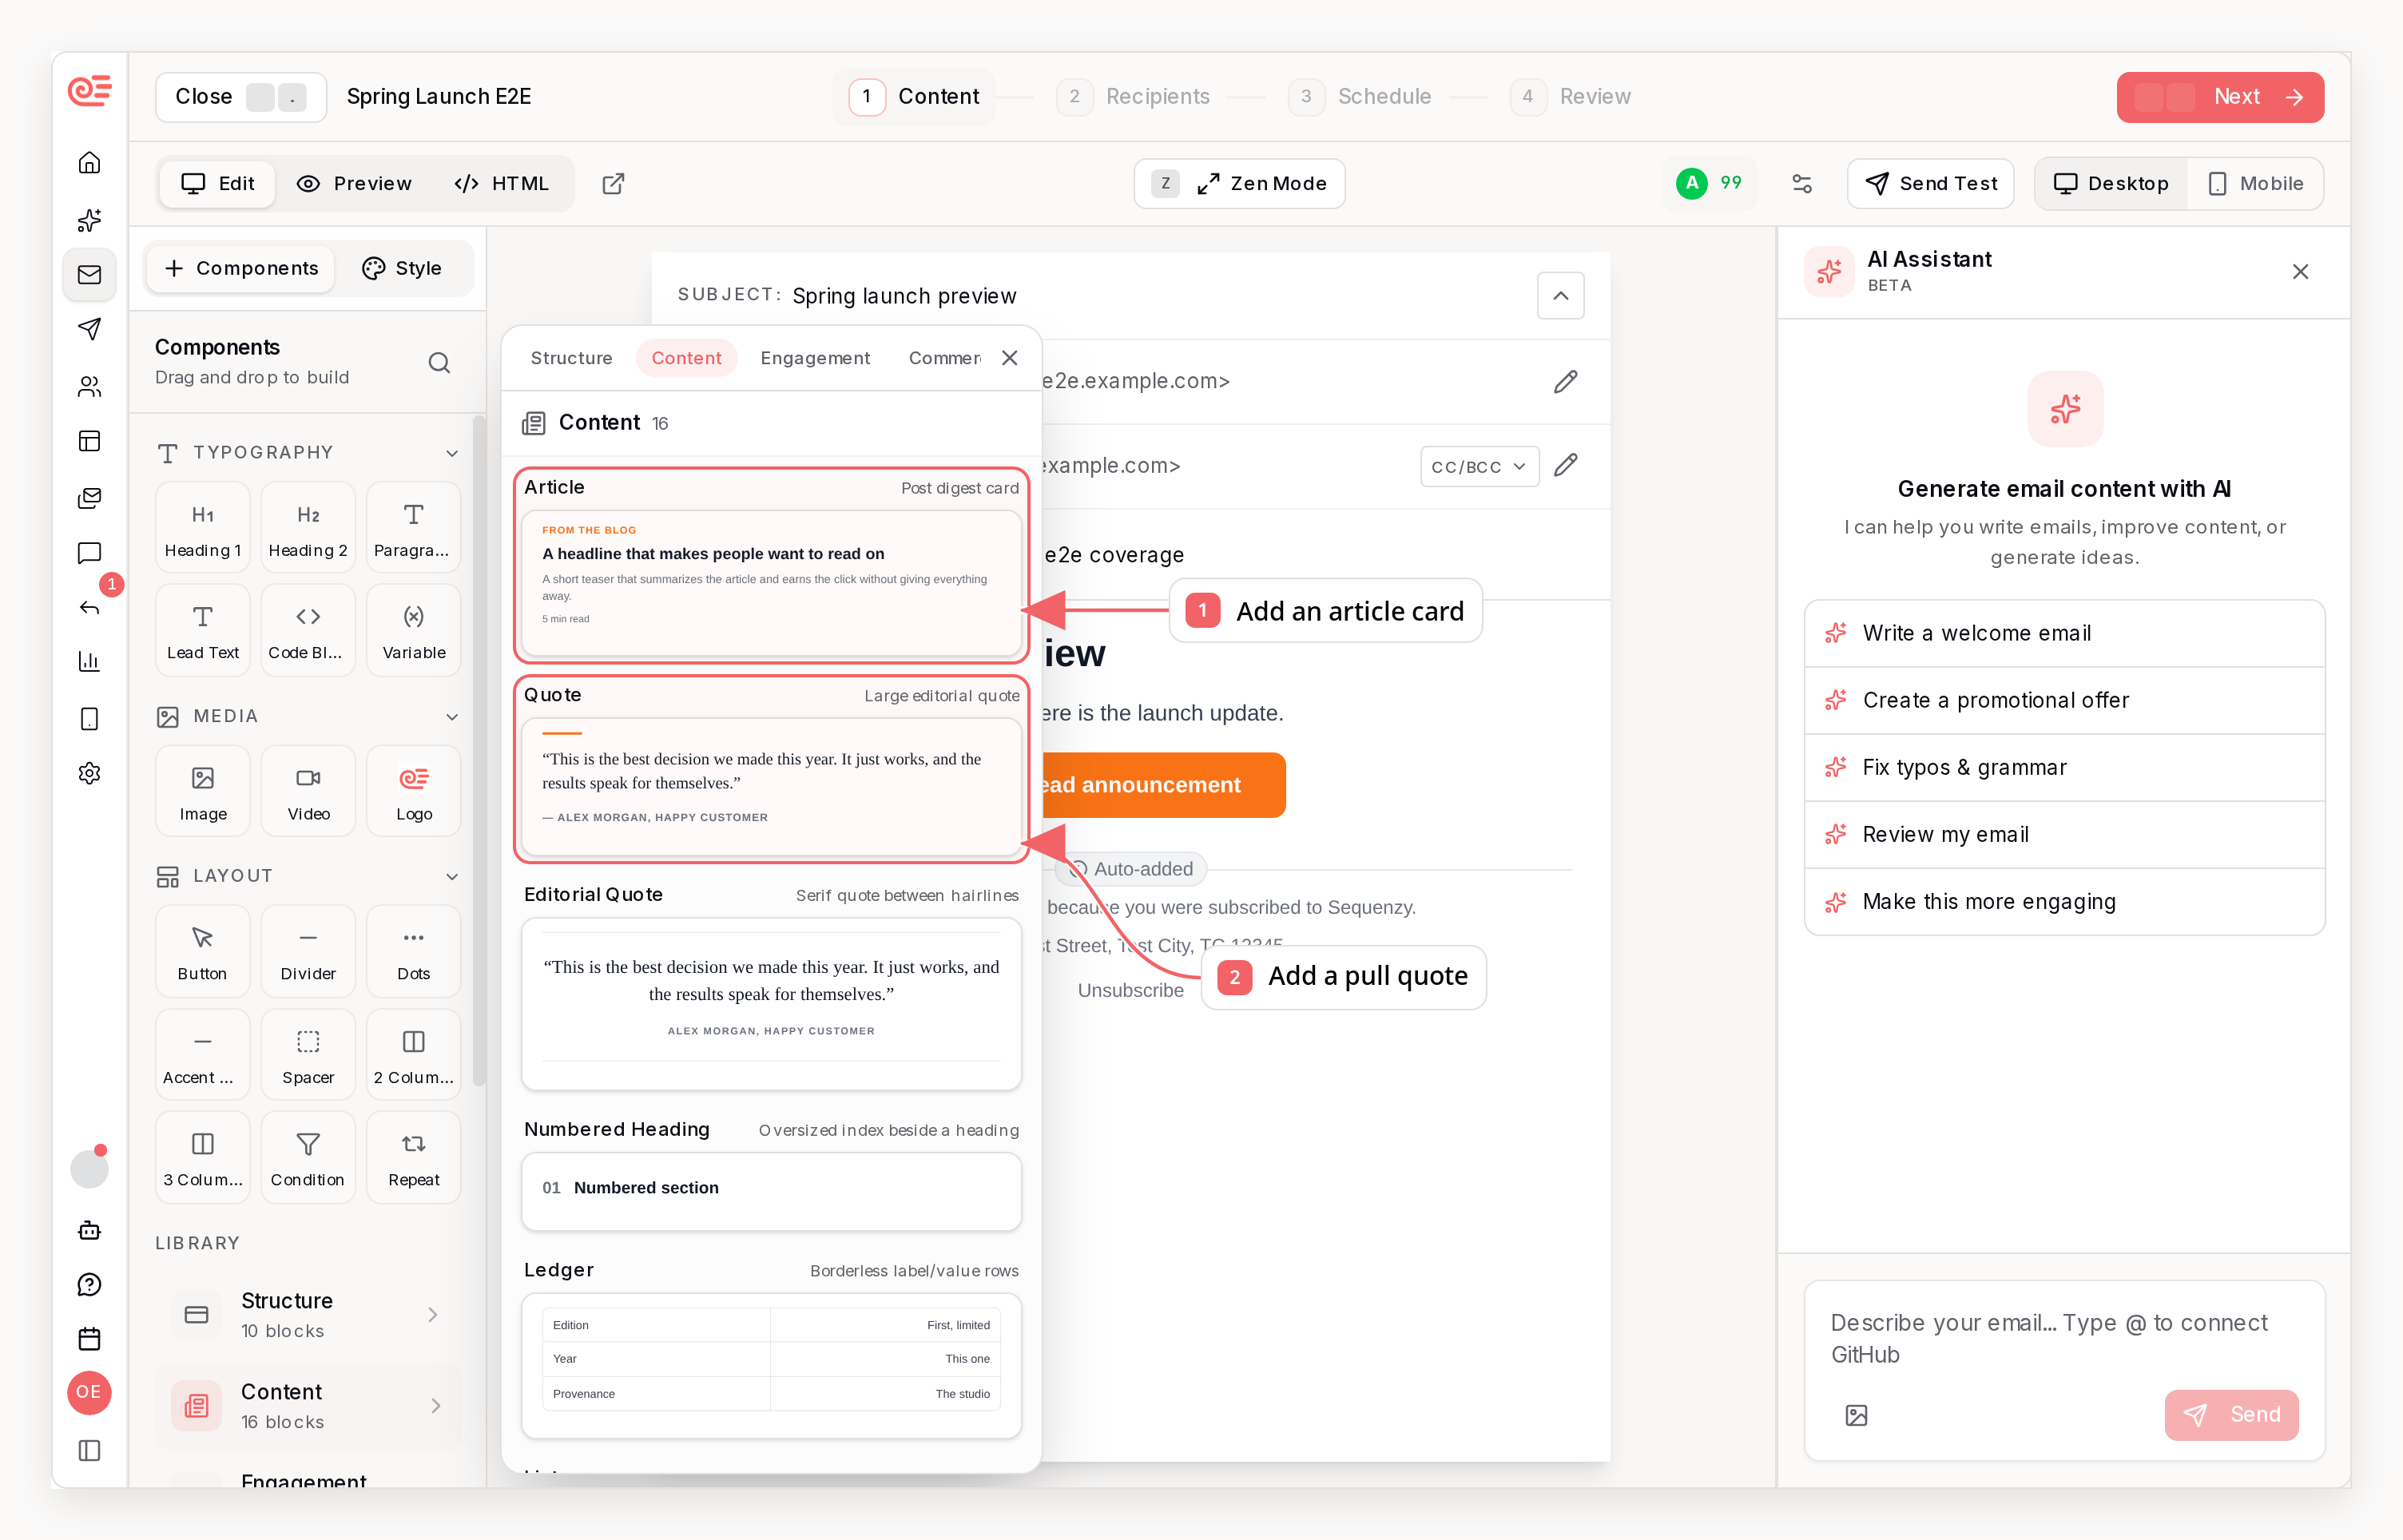Expand Structure 10 blocks library

308,1315
